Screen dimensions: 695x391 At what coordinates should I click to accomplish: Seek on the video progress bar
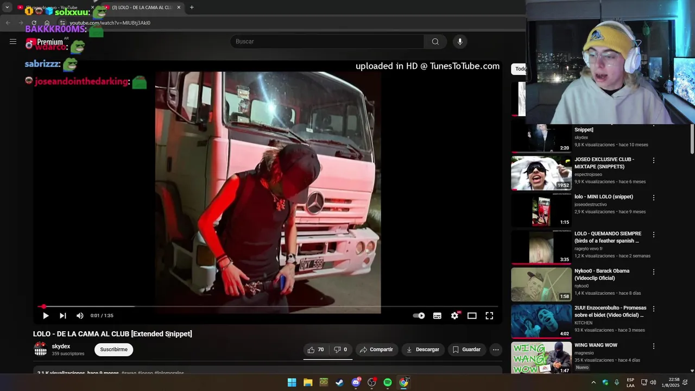click(x=268, y=307)
